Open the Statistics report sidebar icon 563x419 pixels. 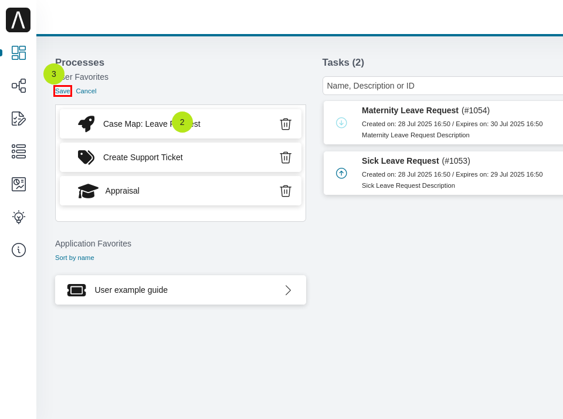click(x=18, y=184)
